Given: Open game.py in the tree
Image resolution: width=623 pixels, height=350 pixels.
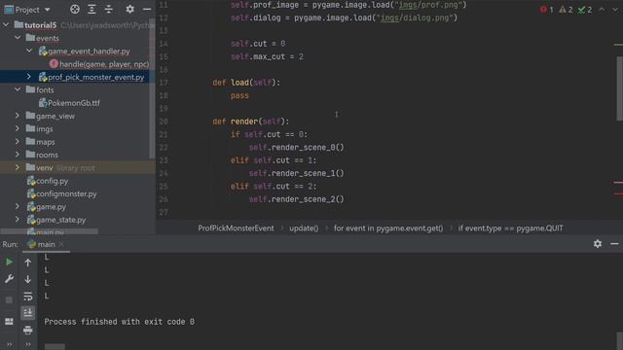Looking at the screenshot, I should (47, 207).
